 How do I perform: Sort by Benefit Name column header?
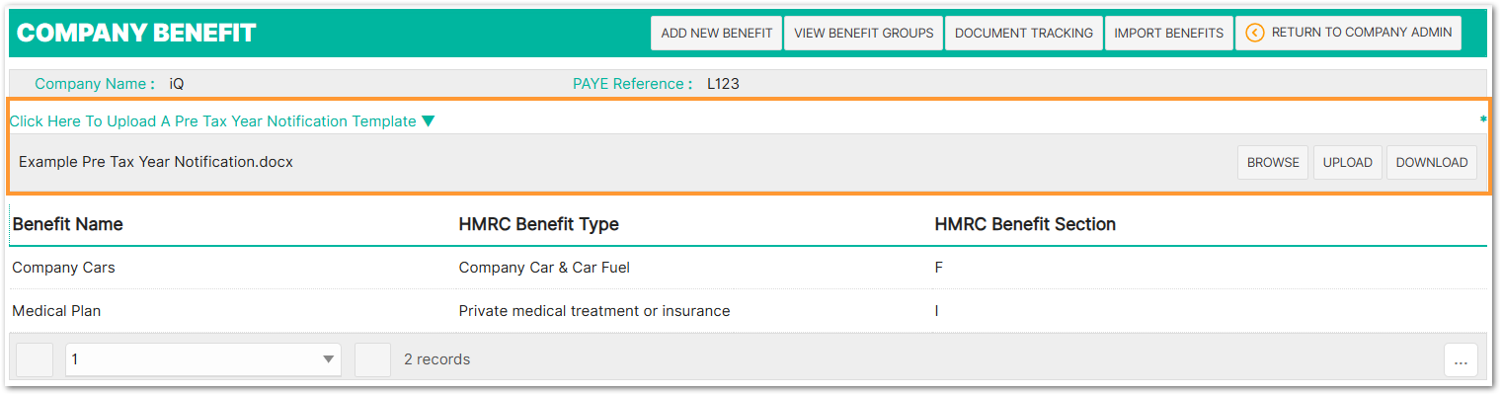pyautogui.click(x=68, y=224)
